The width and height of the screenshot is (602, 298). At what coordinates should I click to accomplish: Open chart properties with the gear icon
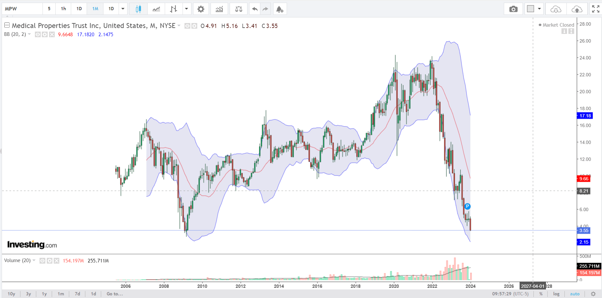pos(201,9)
